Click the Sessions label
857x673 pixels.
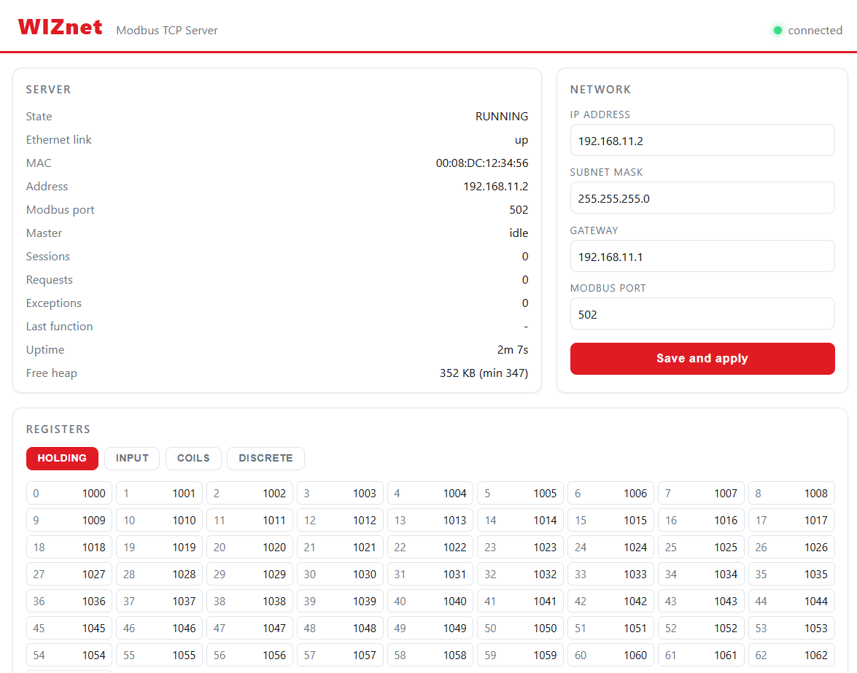pos(48,257)
